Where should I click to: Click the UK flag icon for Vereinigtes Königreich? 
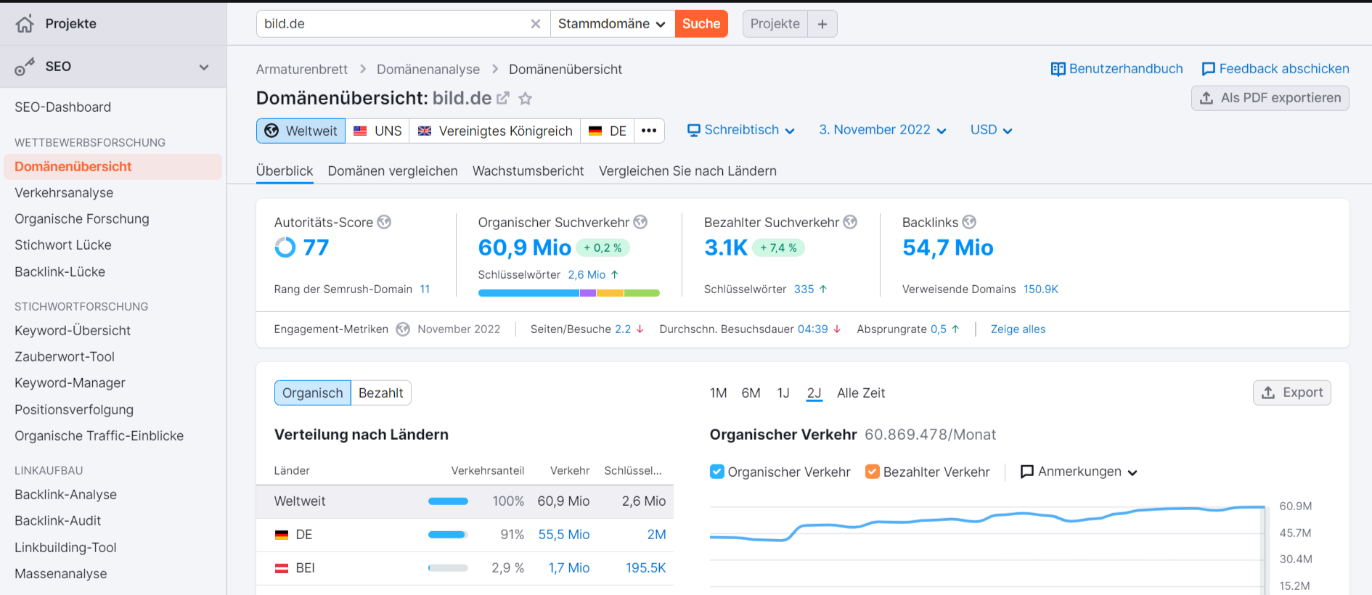[x=425, y=131]
